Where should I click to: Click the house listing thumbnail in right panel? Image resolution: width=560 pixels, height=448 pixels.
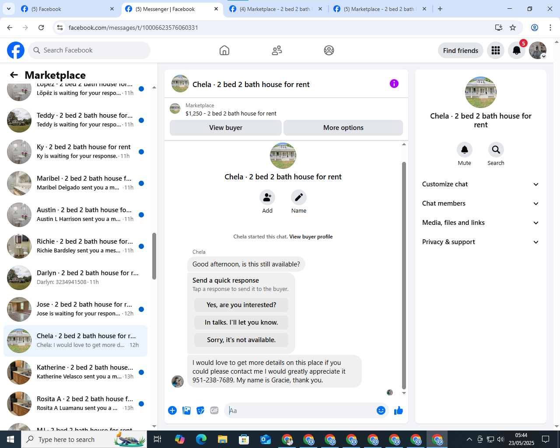481,92
